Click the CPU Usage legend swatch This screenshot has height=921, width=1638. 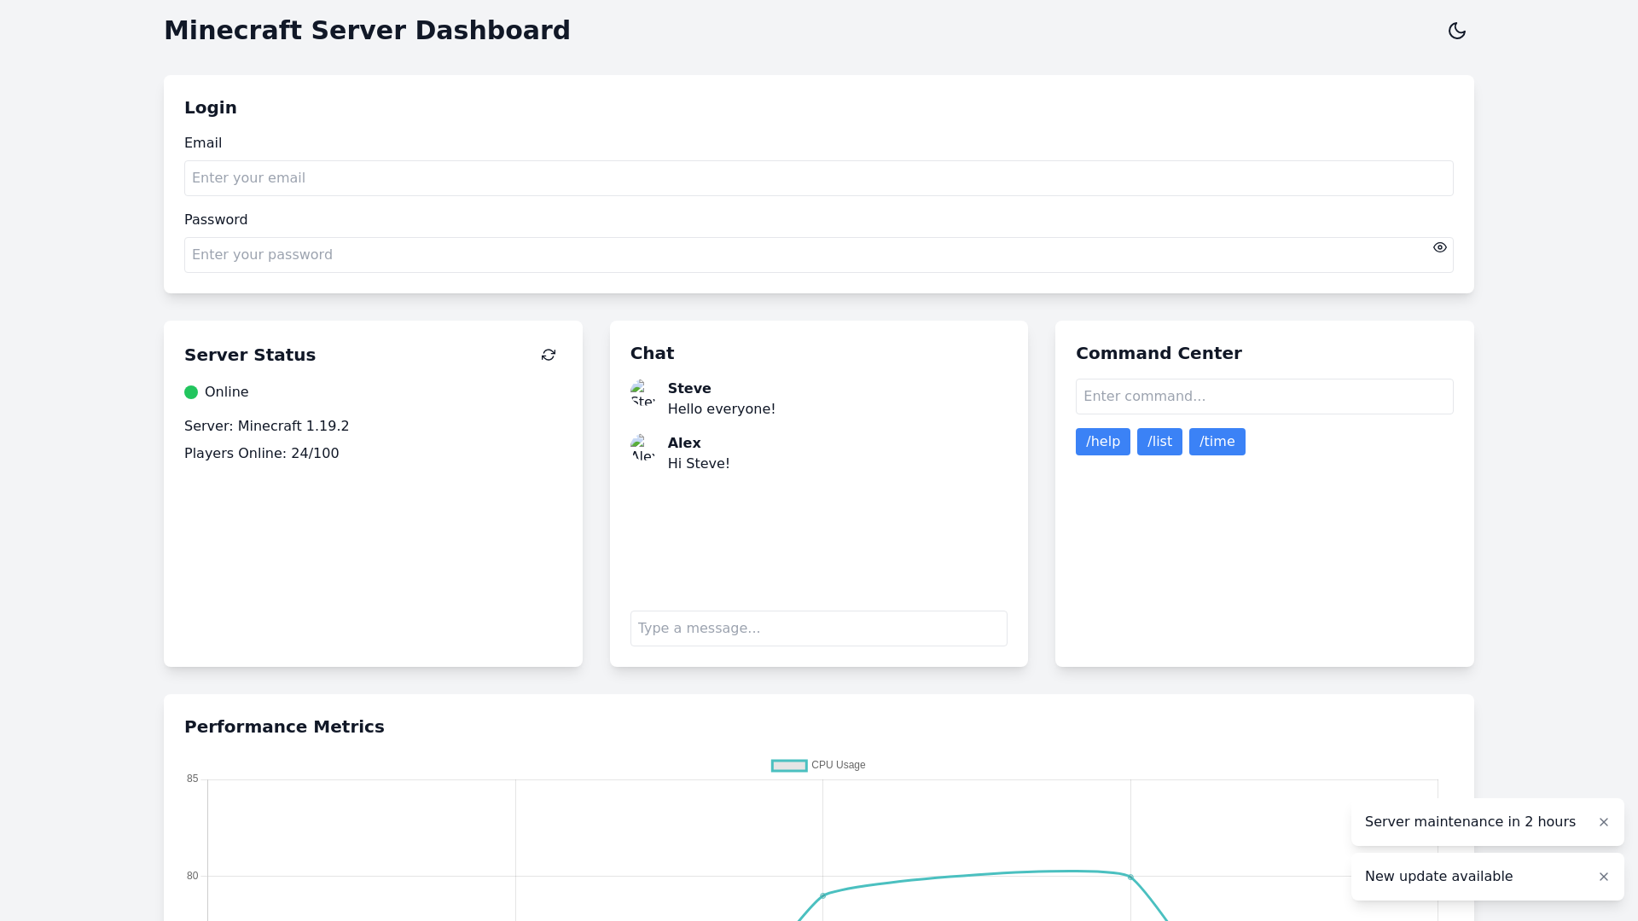click(788, 765)
